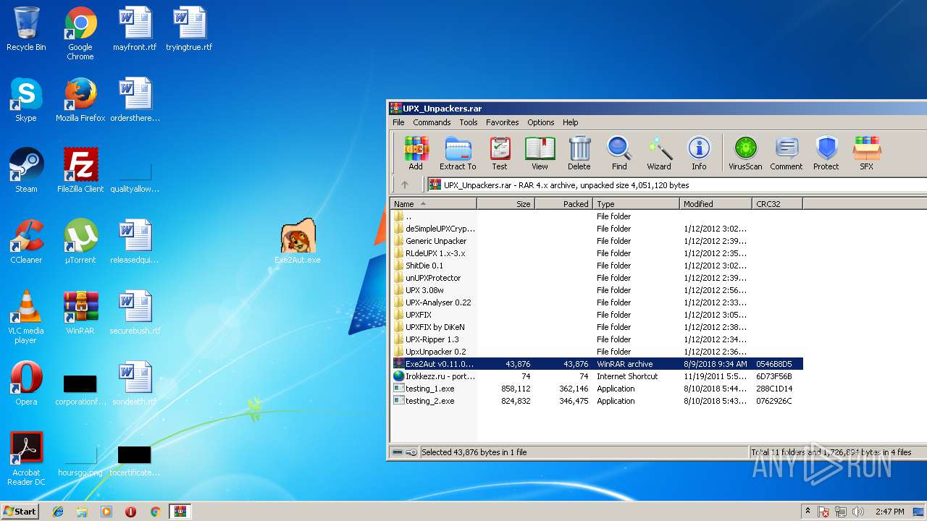
Task: Select the Opera desktop shortcut
Action: (x=26, y=384)
